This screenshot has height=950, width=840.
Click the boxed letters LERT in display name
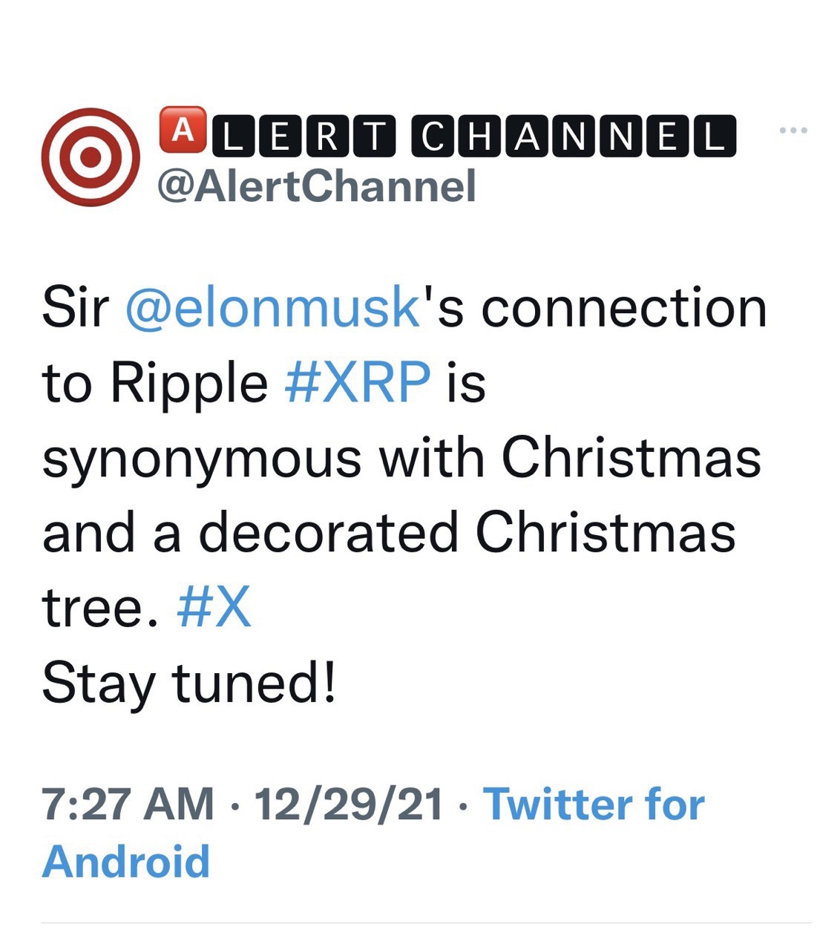(x=304, y=137)
